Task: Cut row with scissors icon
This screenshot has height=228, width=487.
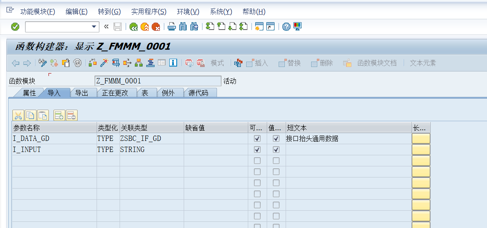Action: 18,115
